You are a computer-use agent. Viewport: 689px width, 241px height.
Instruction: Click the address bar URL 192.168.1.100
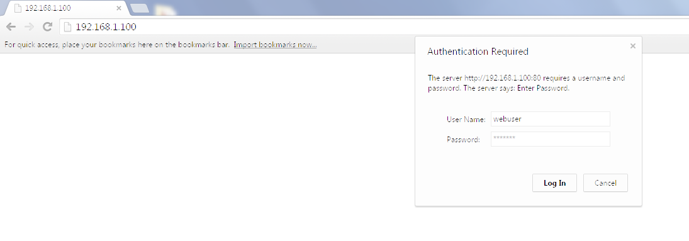[x=106, y=27]
